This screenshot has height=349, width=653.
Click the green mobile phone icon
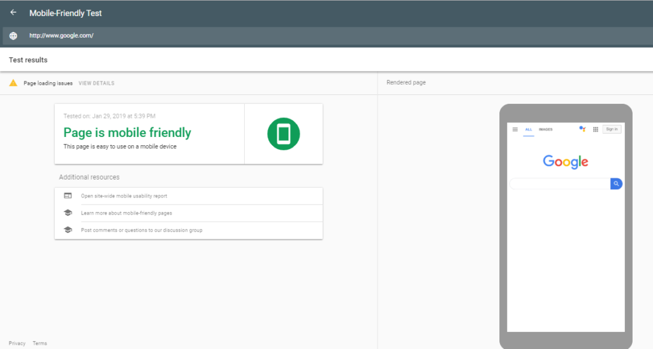click(284, 134)
